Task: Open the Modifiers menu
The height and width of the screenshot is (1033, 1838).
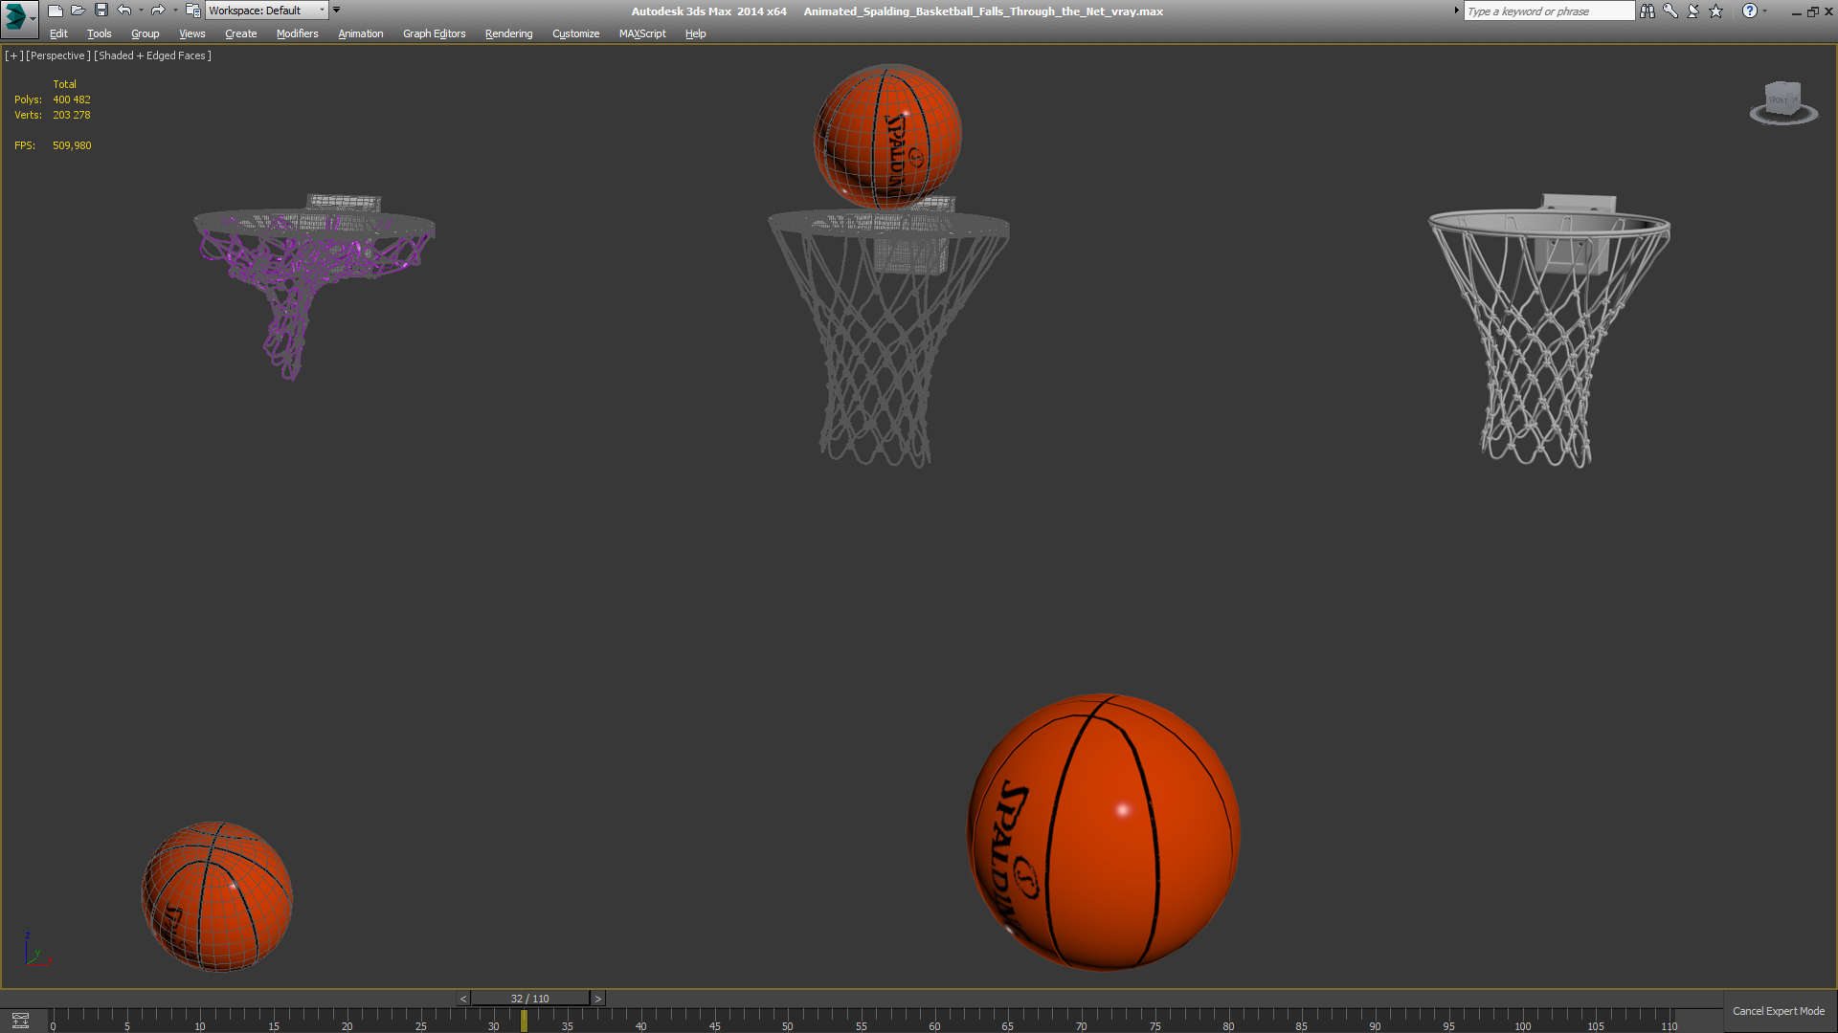Action: 298,33
